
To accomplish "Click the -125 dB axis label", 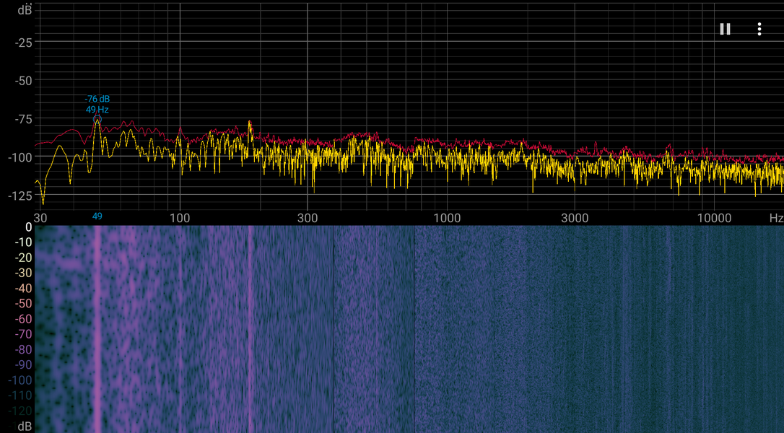I will point(20,196).
